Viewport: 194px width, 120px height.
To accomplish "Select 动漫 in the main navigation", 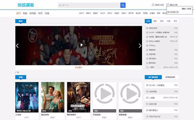I will pos(47,13).
